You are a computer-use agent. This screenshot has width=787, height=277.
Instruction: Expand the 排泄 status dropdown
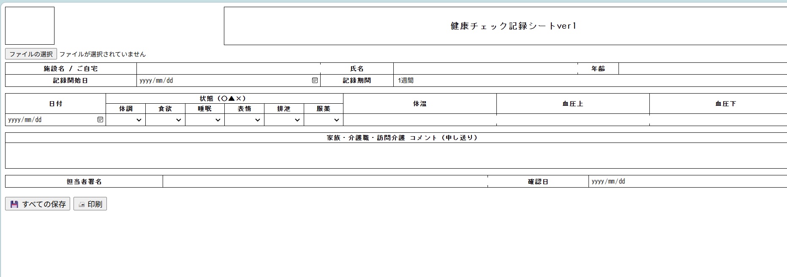point(284,120)
